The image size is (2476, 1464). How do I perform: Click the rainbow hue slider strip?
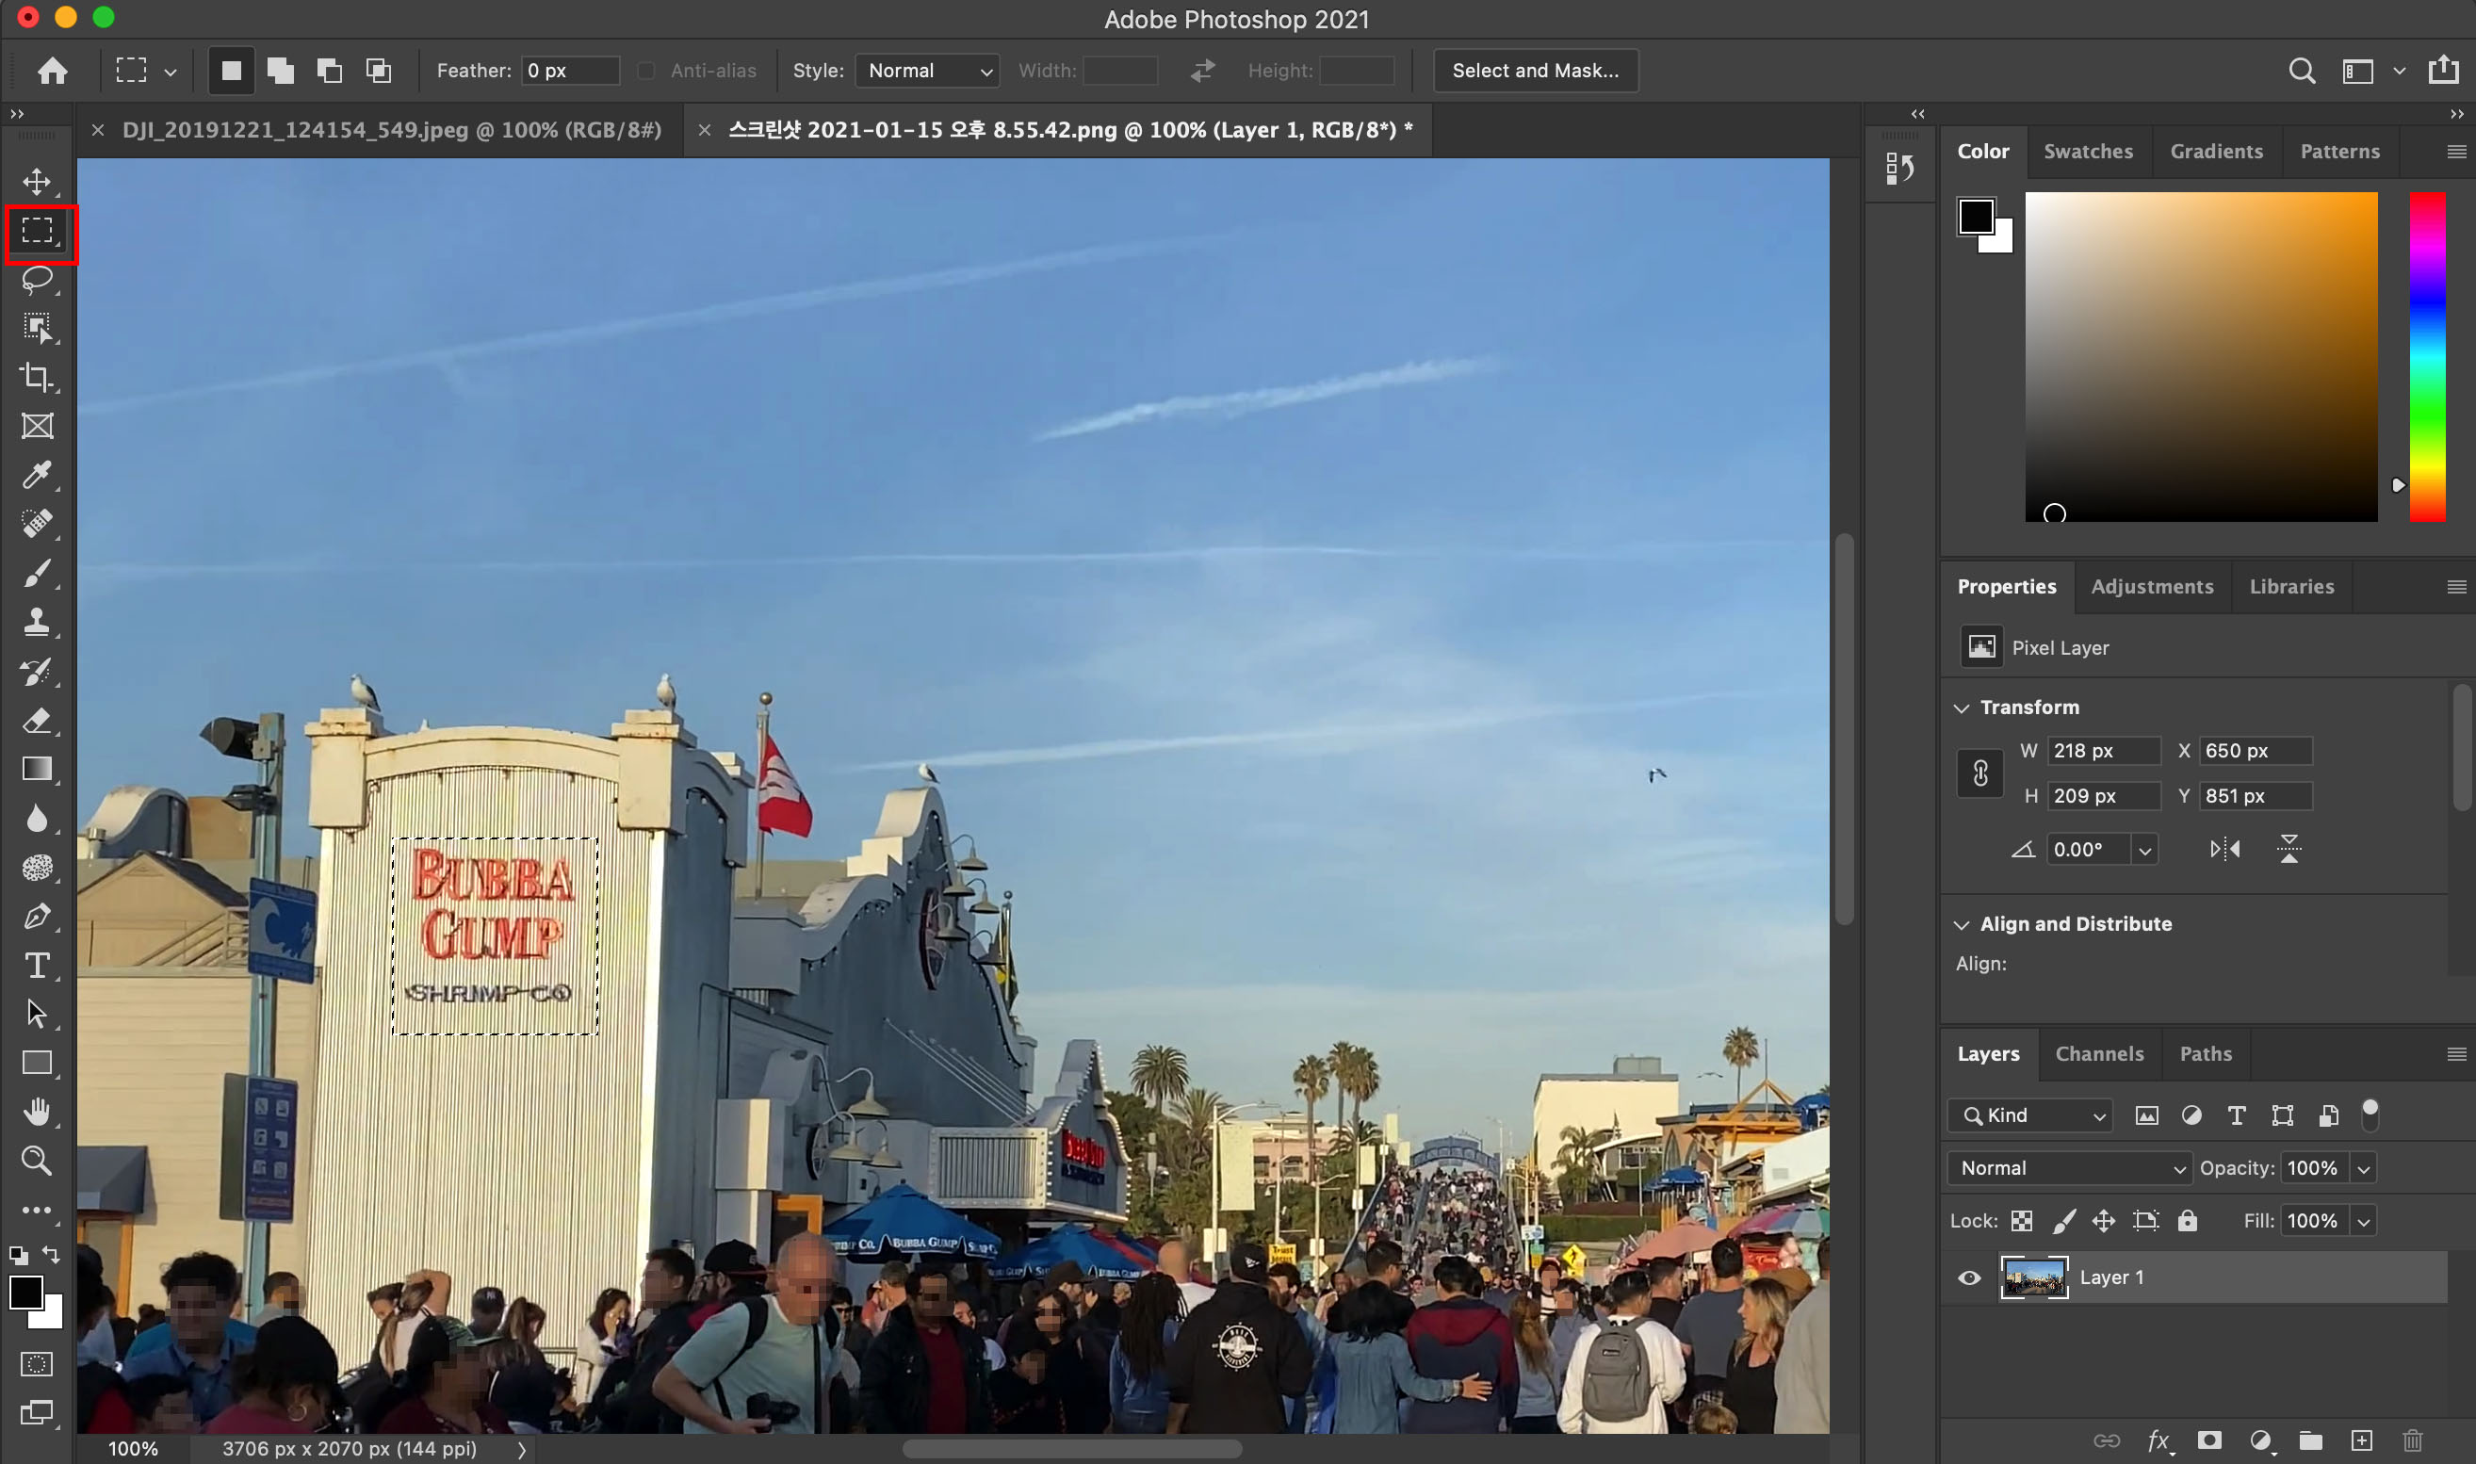coord(2427,357)
